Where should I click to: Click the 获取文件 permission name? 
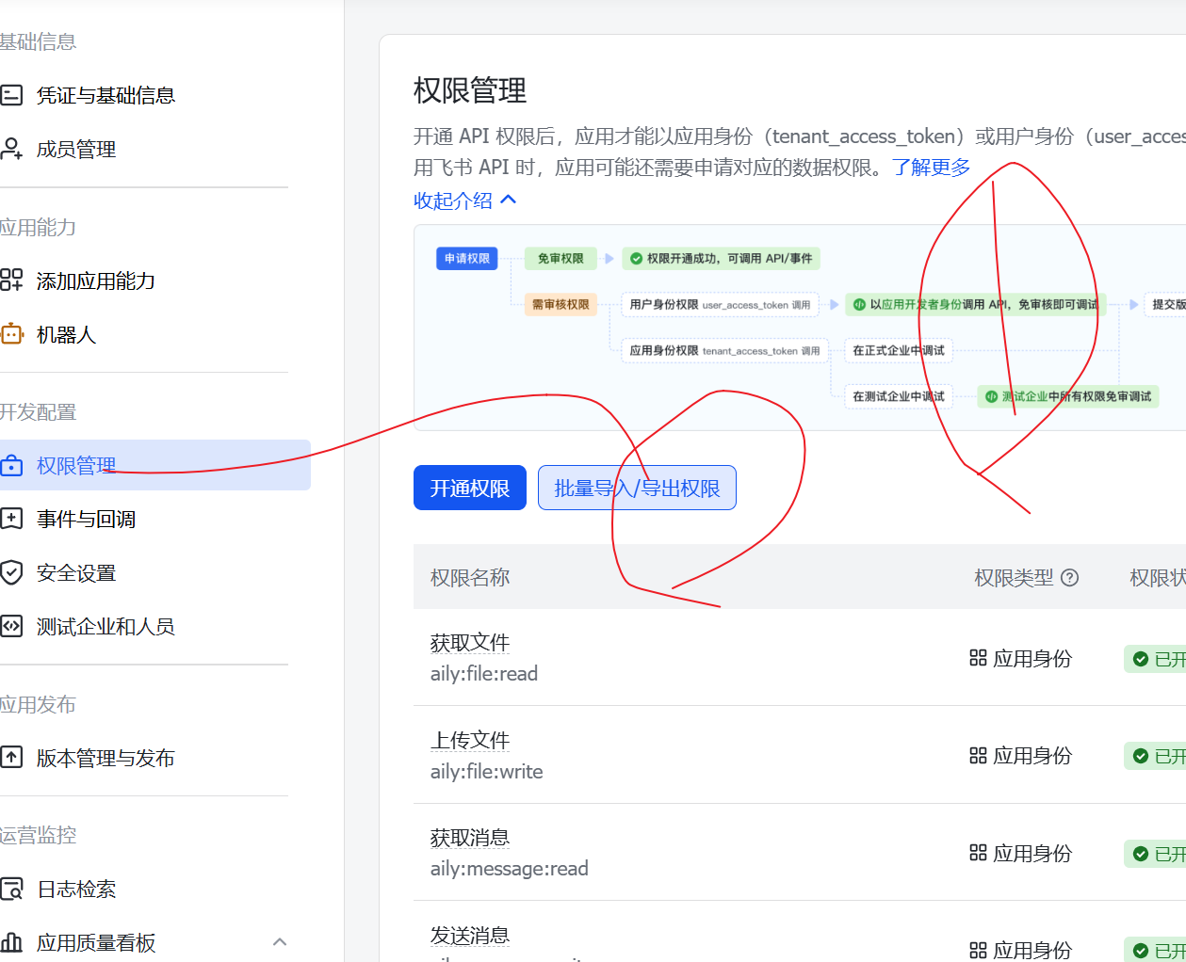point(469,643)
